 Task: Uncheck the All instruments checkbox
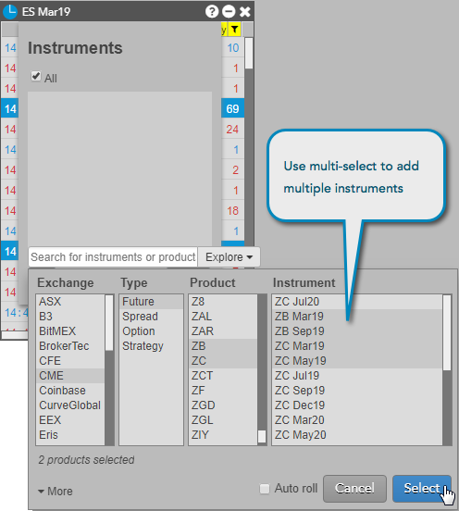point(36,77)
